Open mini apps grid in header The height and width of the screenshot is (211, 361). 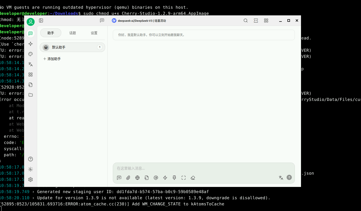pyautogui.click(x=266, y=20)
